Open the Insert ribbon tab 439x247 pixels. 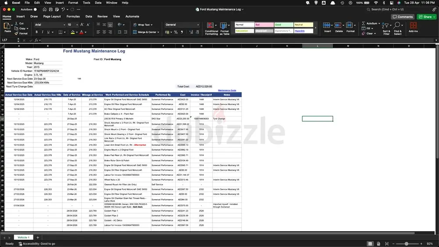tap(21, 17)
